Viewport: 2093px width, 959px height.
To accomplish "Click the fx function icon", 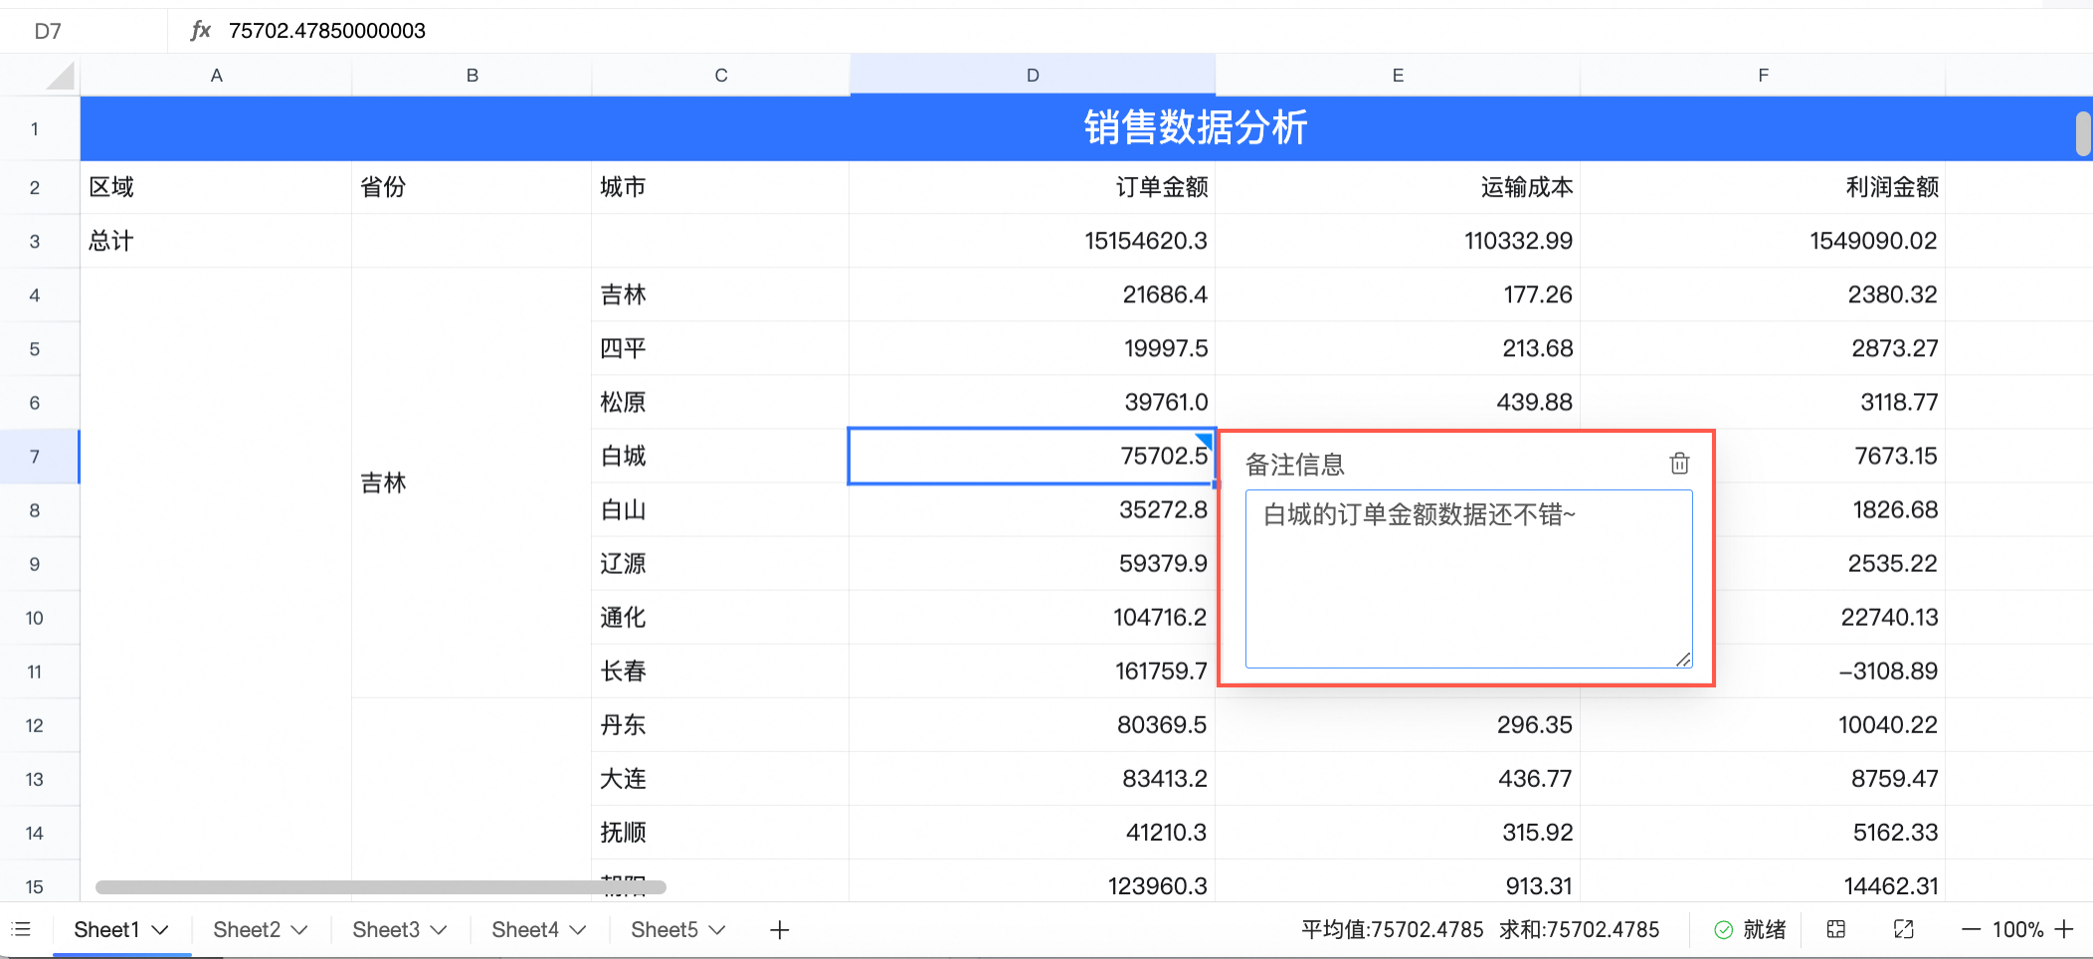I will tap(200, 30).
